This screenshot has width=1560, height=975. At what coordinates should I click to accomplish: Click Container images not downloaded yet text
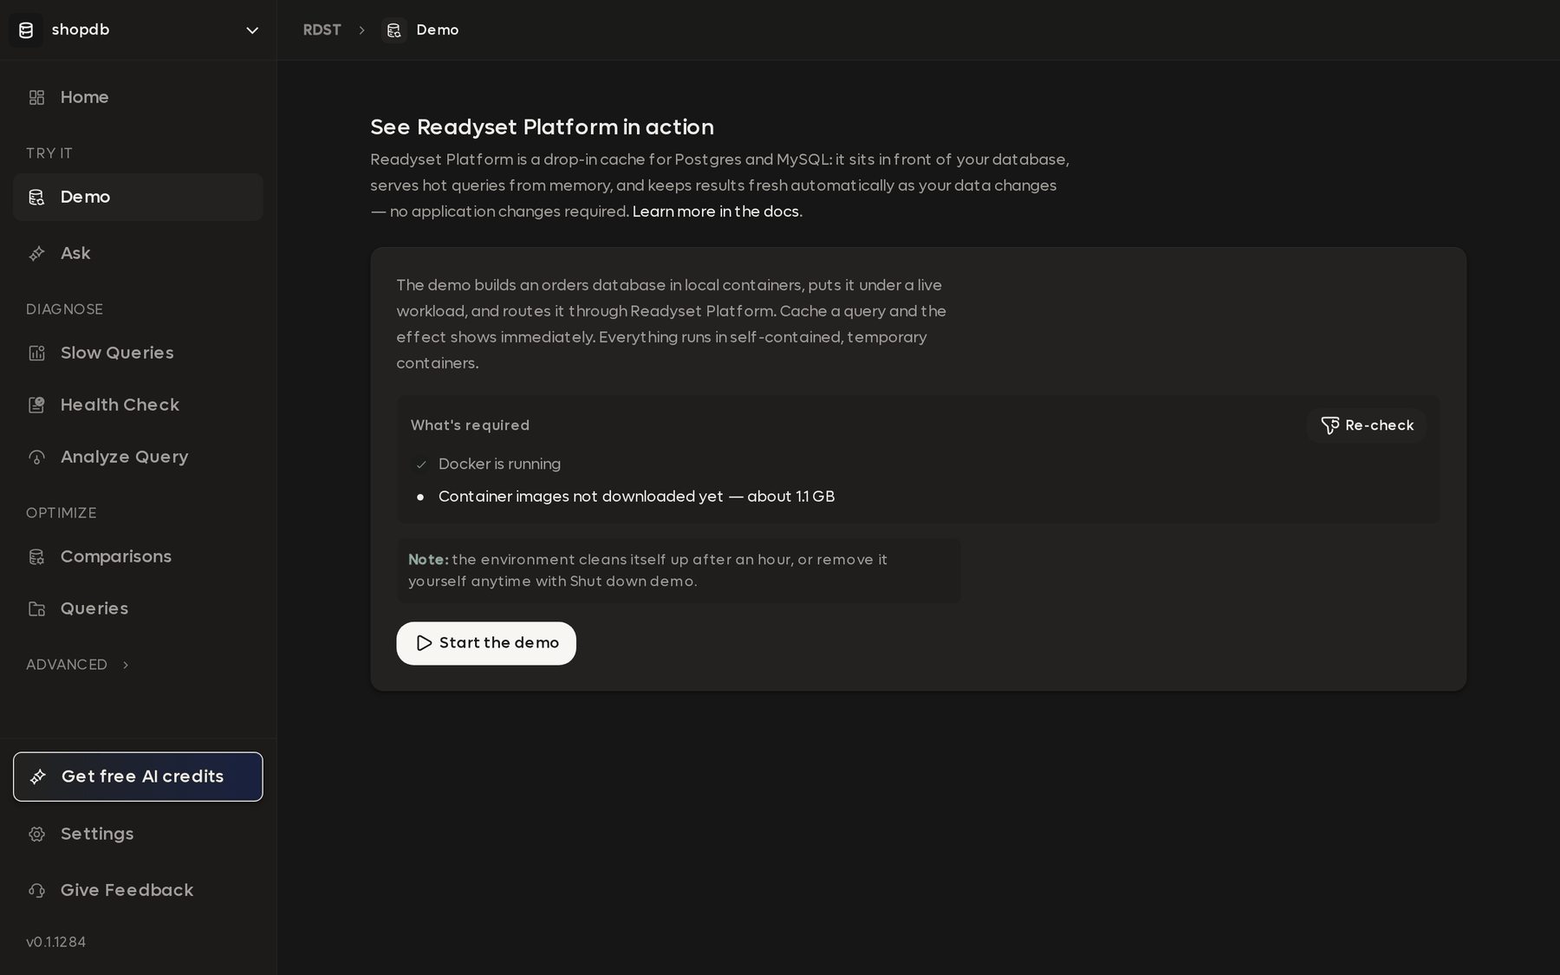coord(636,497)
